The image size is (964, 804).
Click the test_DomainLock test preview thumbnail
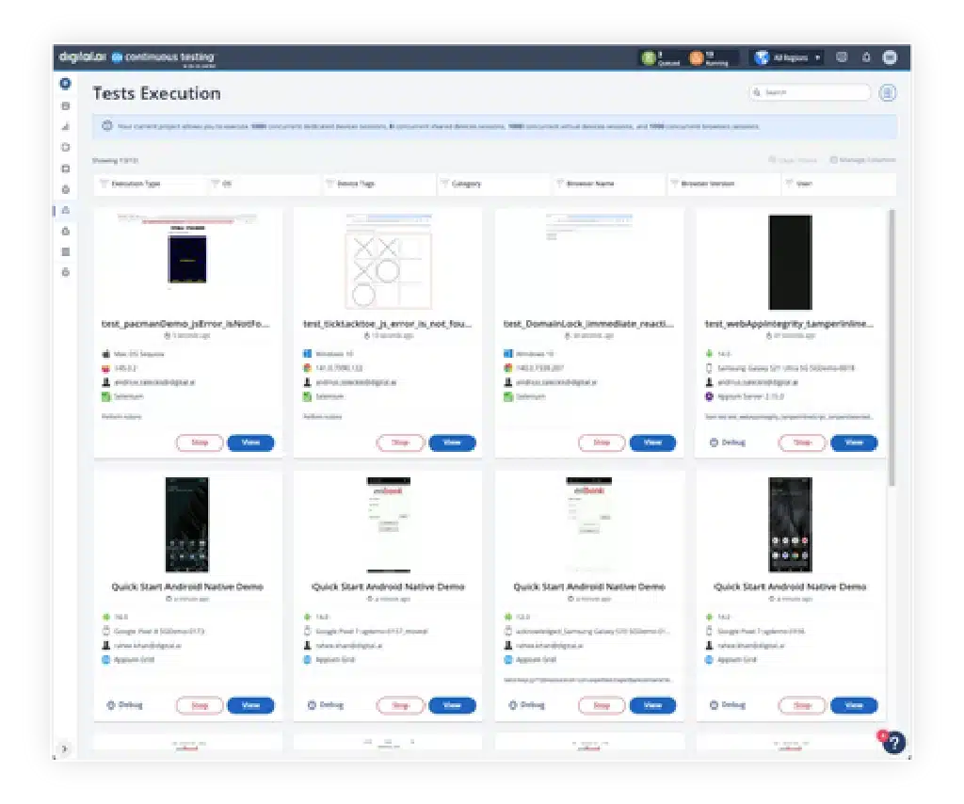click(x=589, y=258)
